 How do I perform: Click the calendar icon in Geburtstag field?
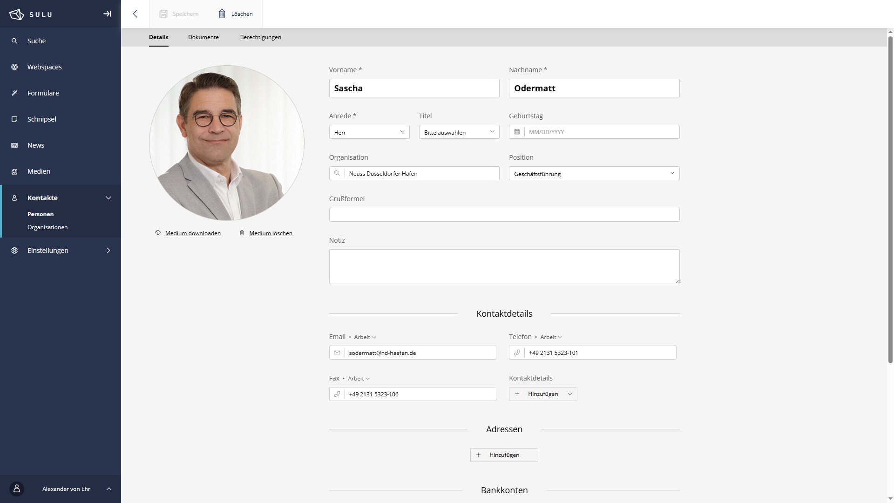coord(517,132)
